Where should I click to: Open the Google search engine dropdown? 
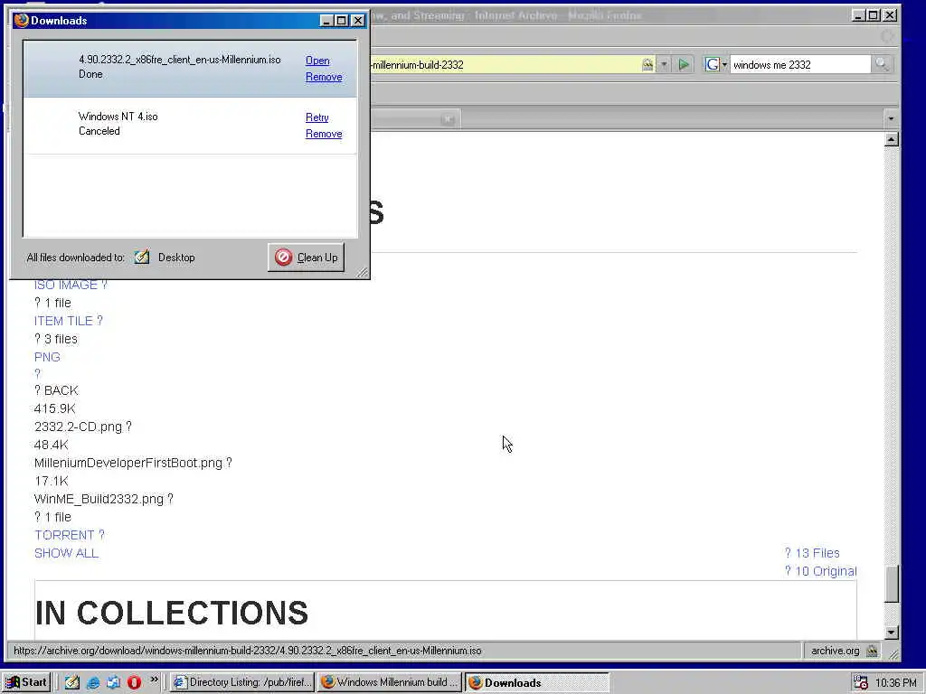coord(716,64)
